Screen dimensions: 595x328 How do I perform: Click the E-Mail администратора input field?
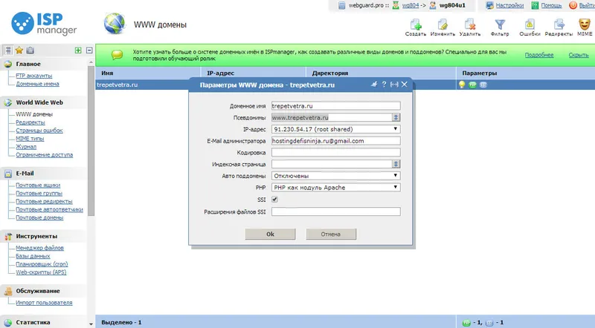coord(336,141)
